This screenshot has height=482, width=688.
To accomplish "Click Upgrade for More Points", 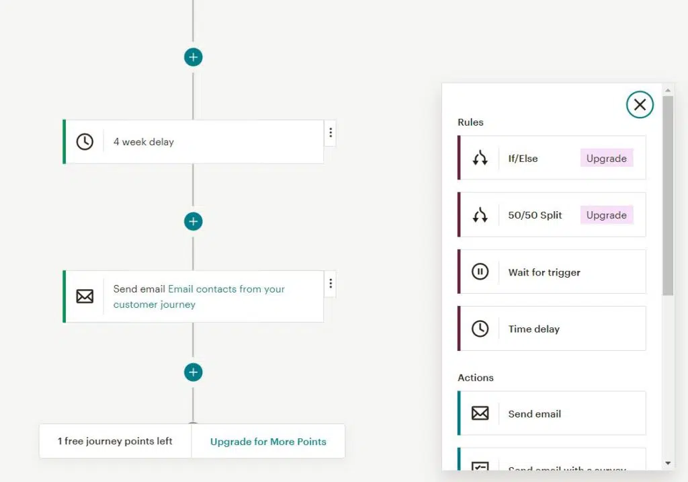I will (268, 442).
